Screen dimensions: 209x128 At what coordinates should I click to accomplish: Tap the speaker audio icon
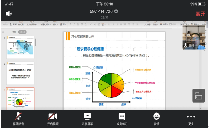point(9,14)
